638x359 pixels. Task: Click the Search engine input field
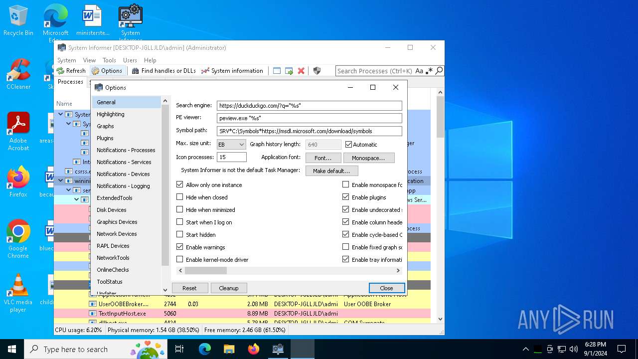(309, 106)
